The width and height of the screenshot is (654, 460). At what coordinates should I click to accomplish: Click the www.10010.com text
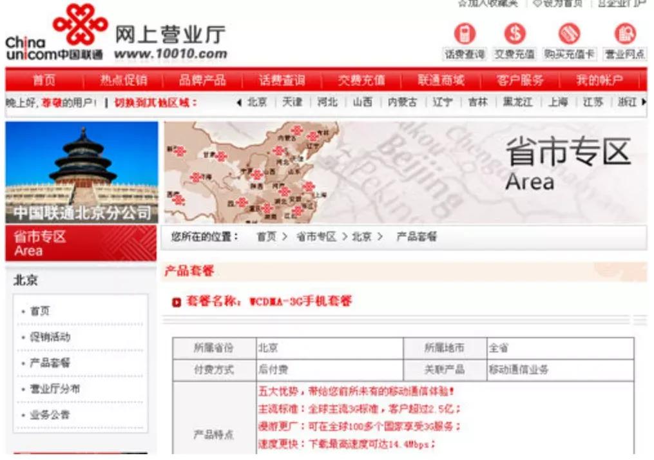171,54
